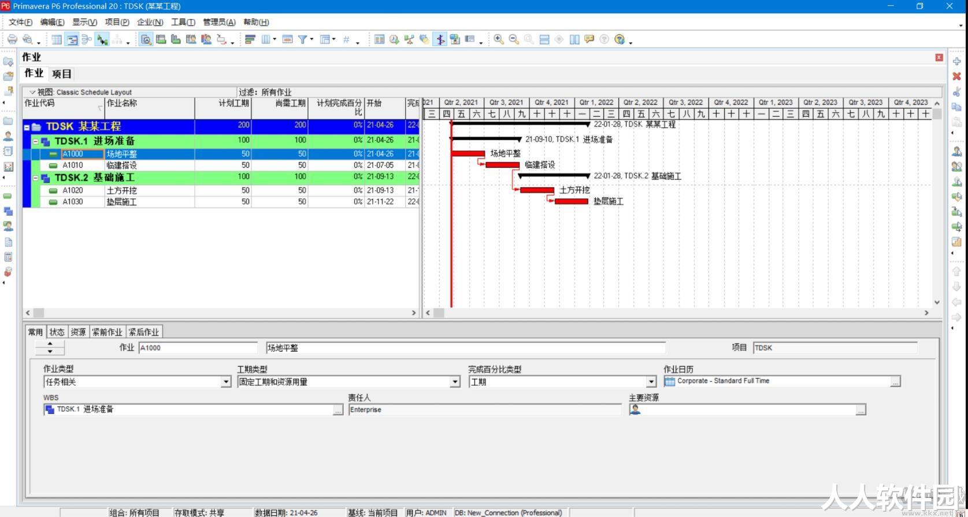Switch to the 状态 details tab
968x517 pixels.
tap(57, 332)
